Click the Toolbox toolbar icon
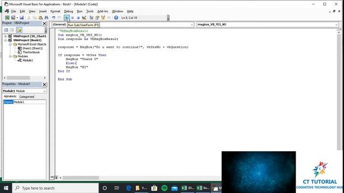Viewport: 344px width, 193px height. 109,18
